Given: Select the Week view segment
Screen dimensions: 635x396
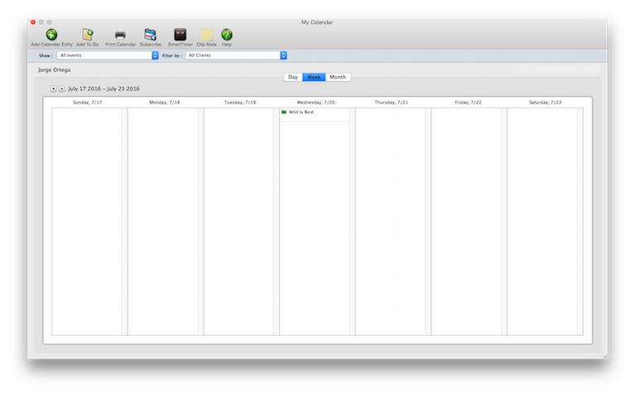Looking at the screenshot, I should click(314, 77).
